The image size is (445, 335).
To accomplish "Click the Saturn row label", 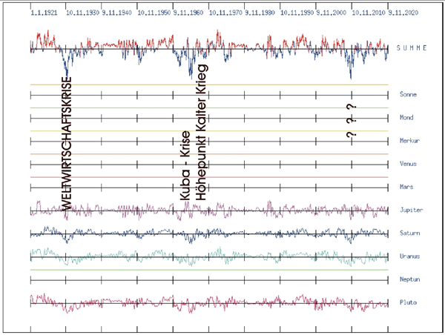I will pos(410,234).
